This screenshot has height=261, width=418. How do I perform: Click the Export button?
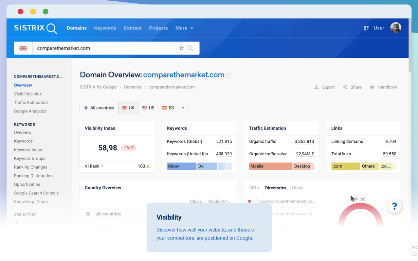325,87
